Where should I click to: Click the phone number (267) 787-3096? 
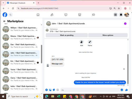(x=58, y=59)
